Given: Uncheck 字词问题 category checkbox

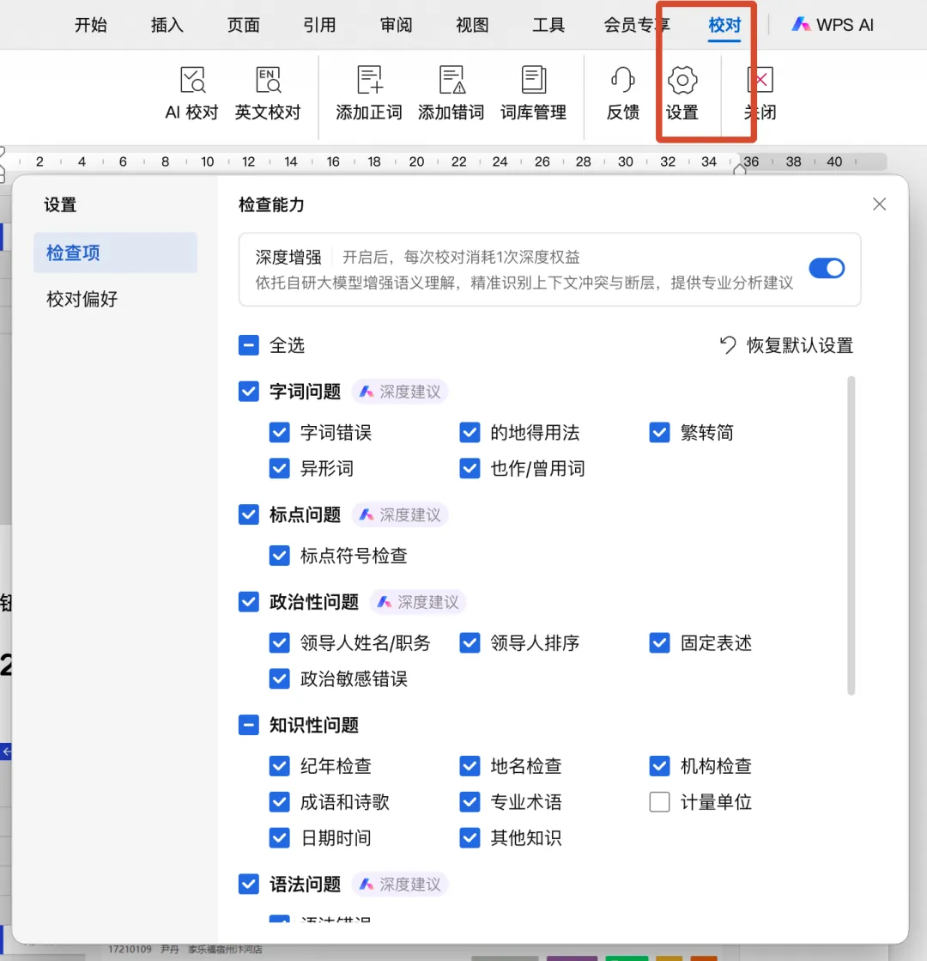Looking at the screenshot, I should point(249,392).
